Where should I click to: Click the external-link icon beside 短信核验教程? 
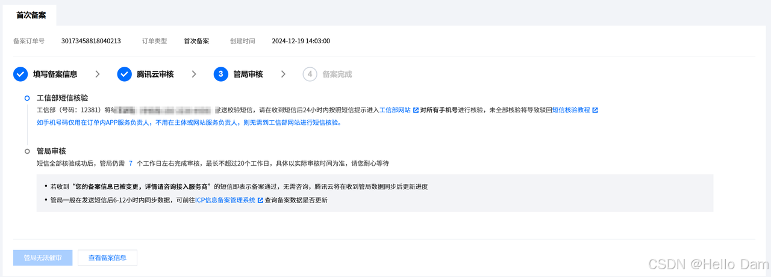point(595,111)
